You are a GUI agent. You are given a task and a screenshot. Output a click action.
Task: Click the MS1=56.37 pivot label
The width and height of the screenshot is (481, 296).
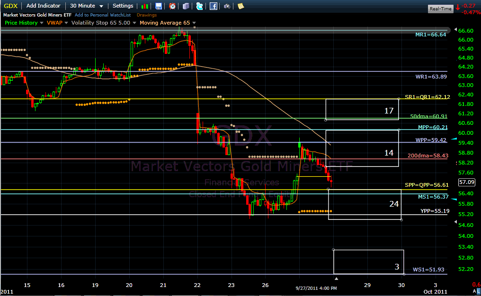click(433, 197)
